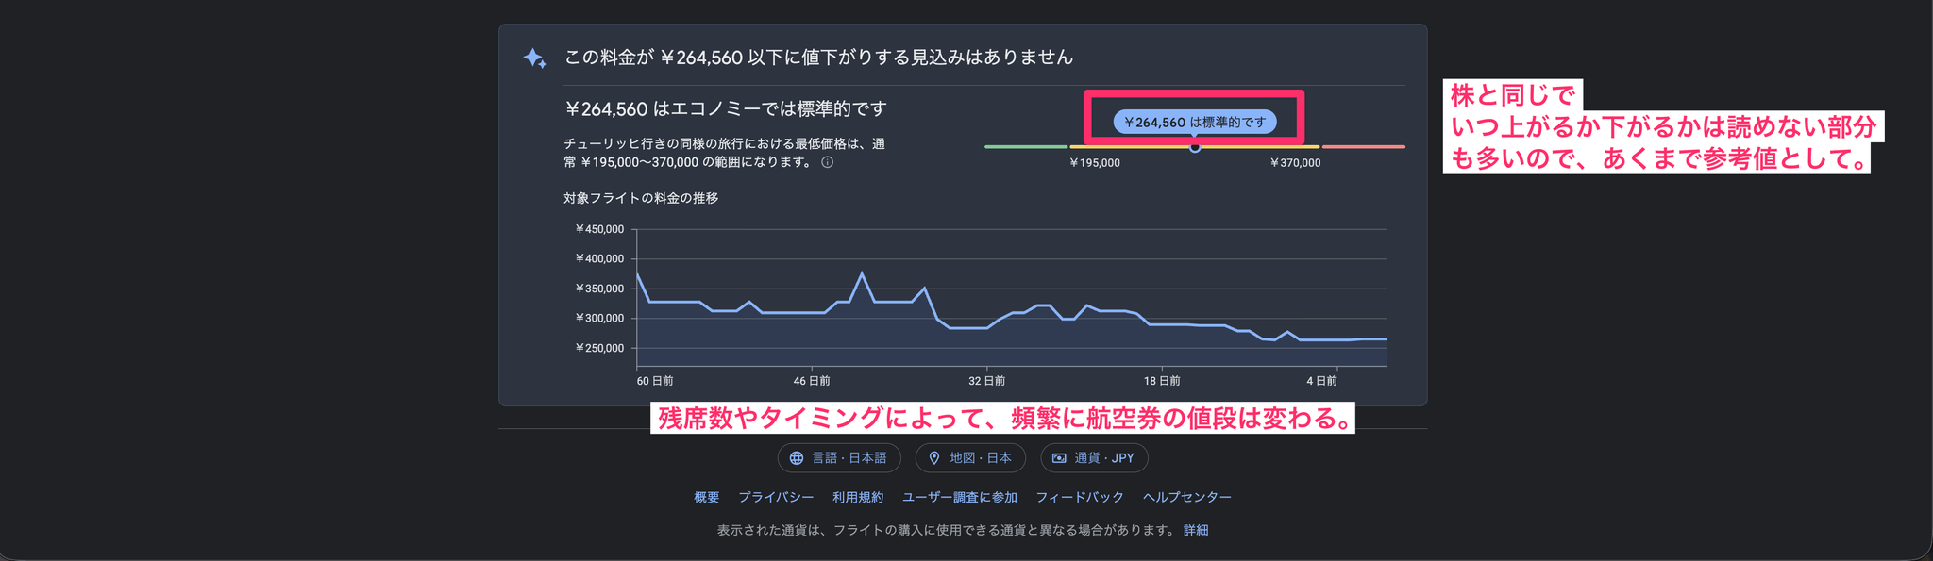Click the ￥400,000 y-axis label
The width and height of the screenshot is (1933, 561).
[599, 258]
